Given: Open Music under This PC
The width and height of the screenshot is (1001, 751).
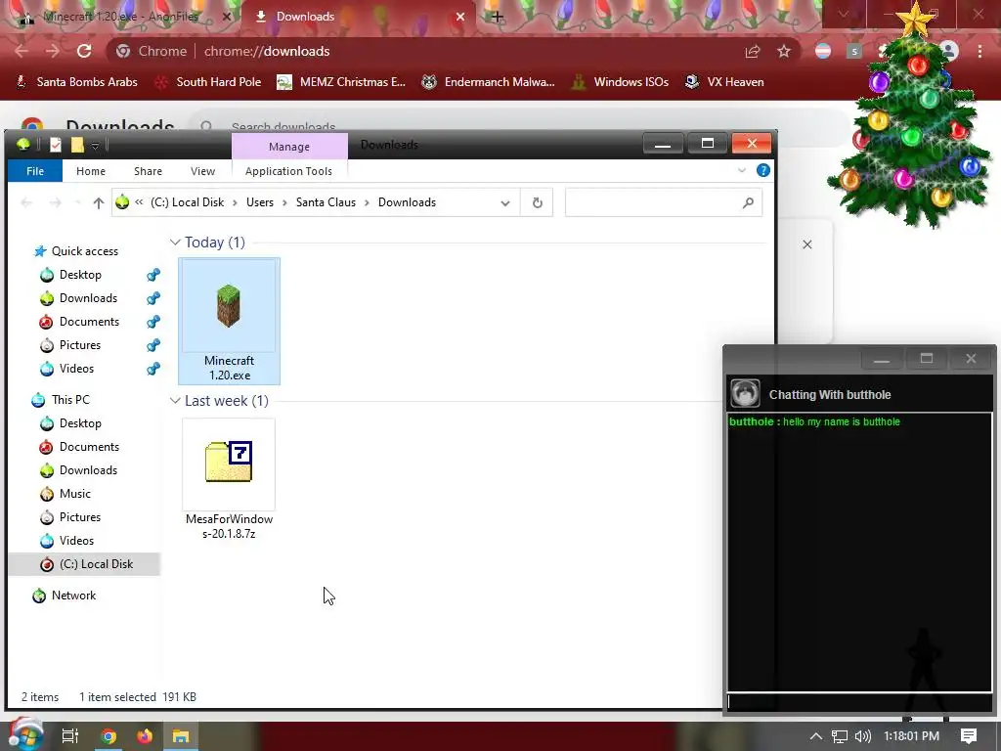Looking at the screenshot, I should (74, 494).
